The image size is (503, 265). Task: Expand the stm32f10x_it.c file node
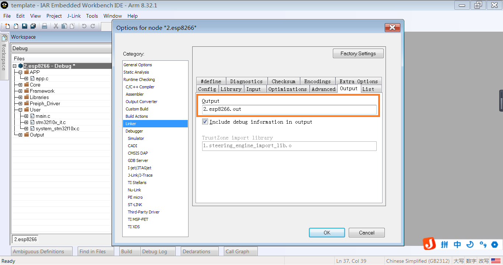(x=27, y=122)
